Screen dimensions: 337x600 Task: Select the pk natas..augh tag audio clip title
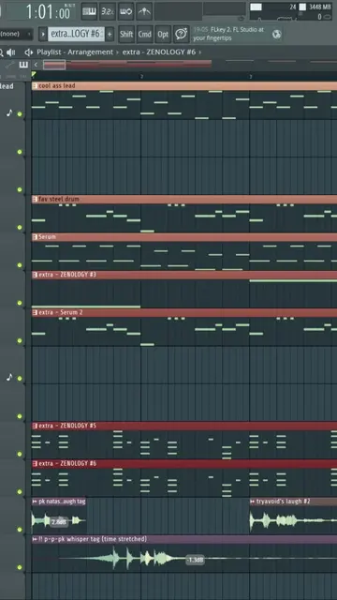[62, 502]
